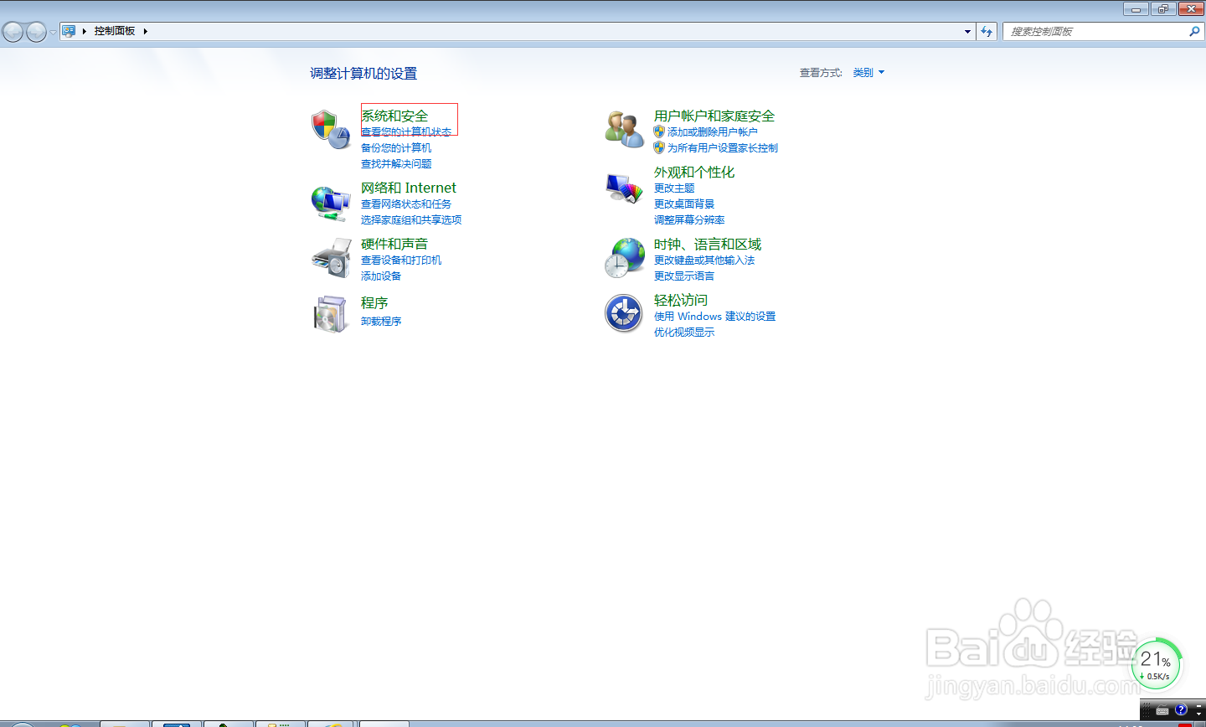This screenshot has width=1206, height=727.
Task: Open 备份您的计算机 link
Action: (x=396, y=147)
